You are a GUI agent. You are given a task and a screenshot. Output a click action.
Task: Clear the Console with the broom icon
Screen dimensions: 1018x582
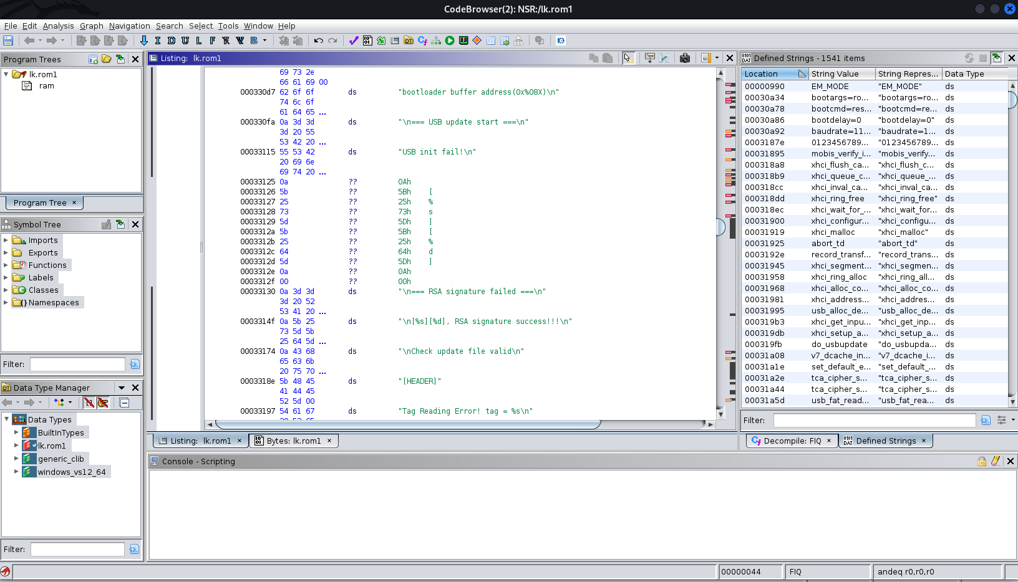pos(996,461)
